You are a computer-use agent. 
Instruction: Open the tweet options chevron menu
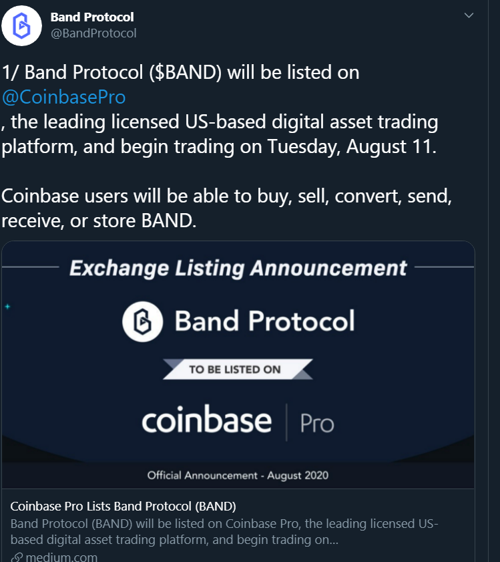click(x=469, y=15)
